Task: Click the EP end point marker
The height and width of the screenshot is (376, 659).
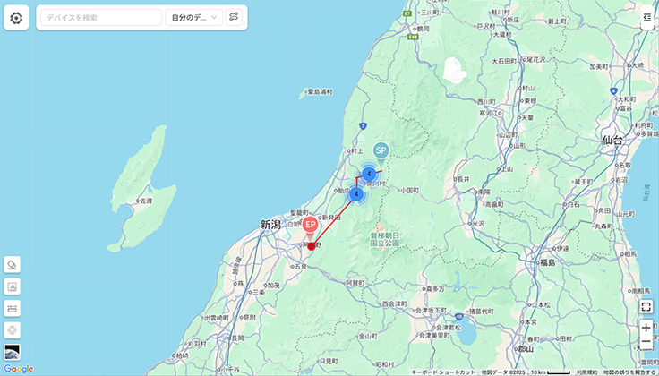Action: 310,226
